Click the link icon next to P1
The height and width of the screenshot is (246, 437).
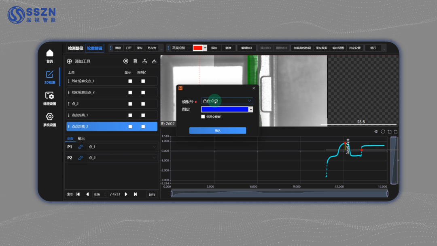[x=80, y=147]
